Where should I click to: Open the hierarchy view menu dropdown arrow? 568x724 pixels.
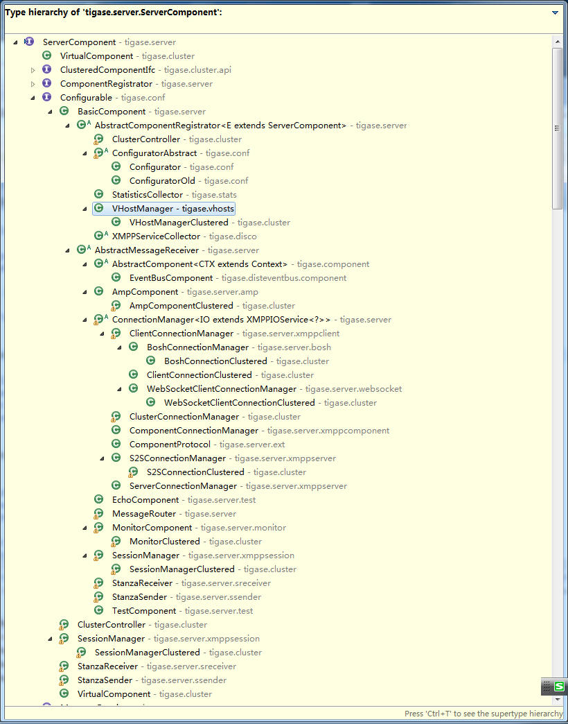coord(555,12)
